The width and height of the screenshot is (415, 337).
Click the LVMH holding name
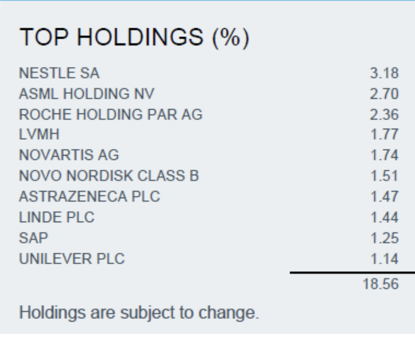click(x=39, y=134)
